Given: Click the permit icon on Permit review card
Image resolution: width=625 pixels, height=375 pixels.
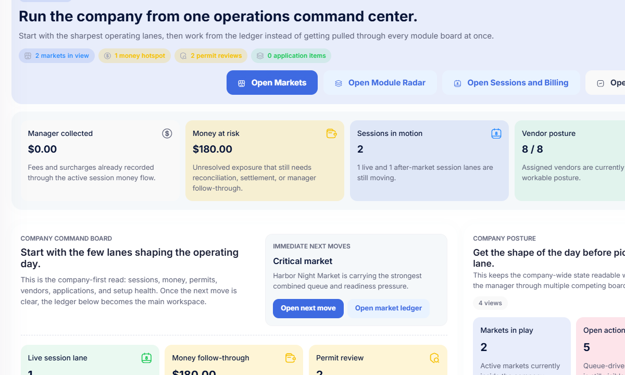Looking at the screenshot, I should [434, 358].
